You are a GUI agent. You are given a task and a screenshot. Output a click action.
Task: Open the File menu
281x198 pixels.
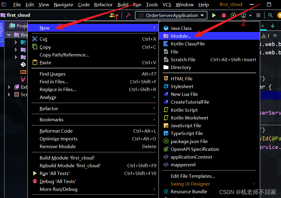tap(17, 5)
